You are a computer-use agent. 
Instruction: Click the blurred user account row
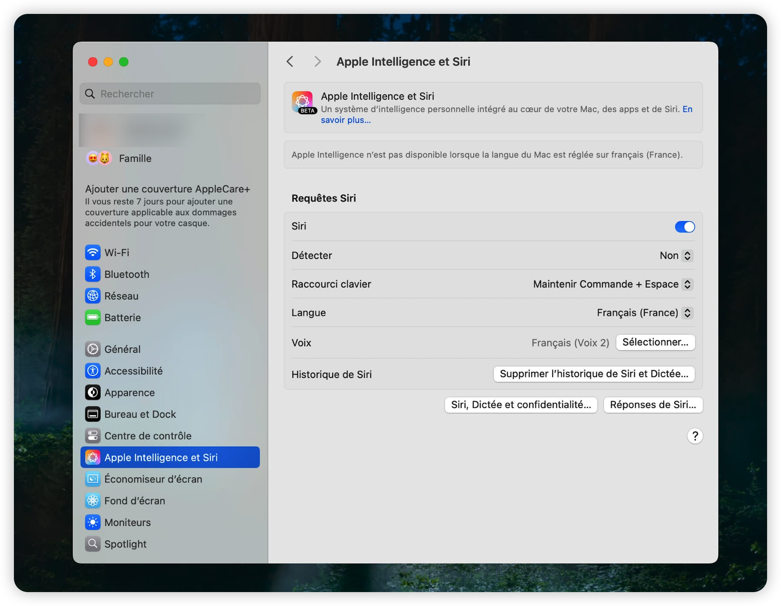170,130
